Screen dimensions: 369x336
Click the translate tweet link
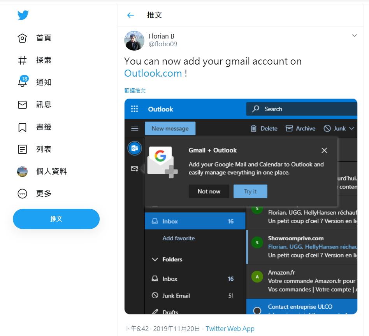click(x=135, y=91)
